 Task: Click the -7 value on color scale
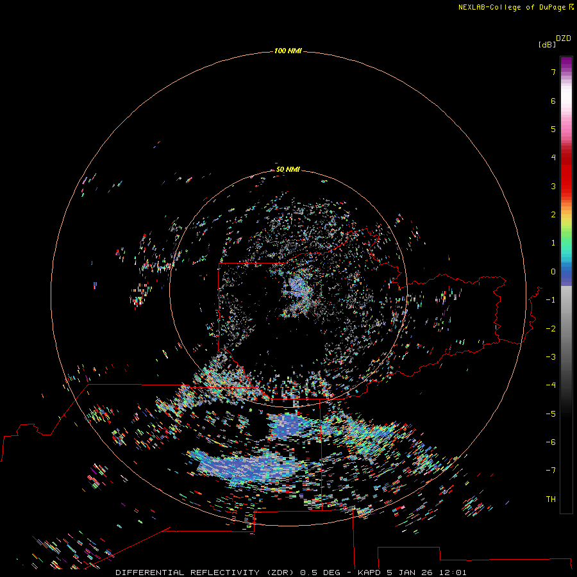551,471
